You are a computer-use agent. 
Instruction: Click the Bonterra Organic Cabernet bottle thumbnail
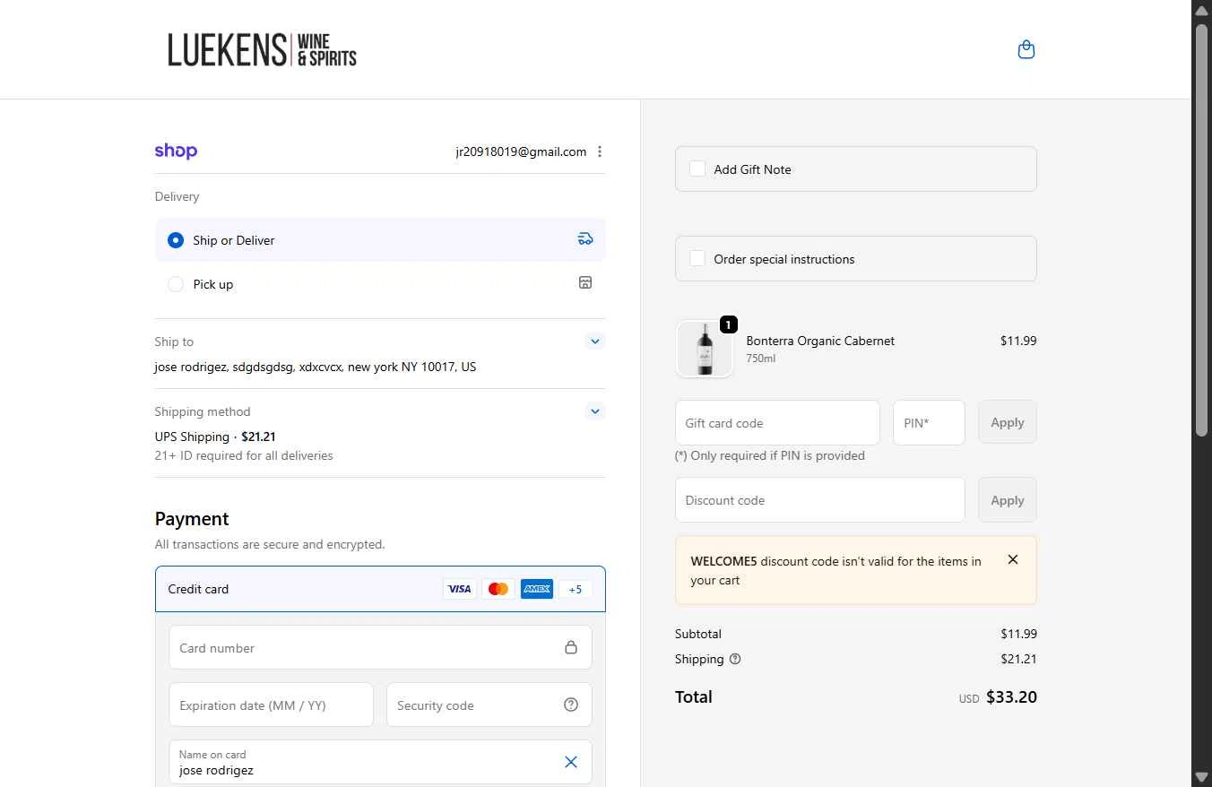click(704, 350)
